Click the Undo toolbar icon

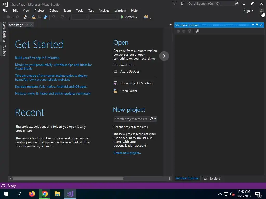[x=53, y=17]
